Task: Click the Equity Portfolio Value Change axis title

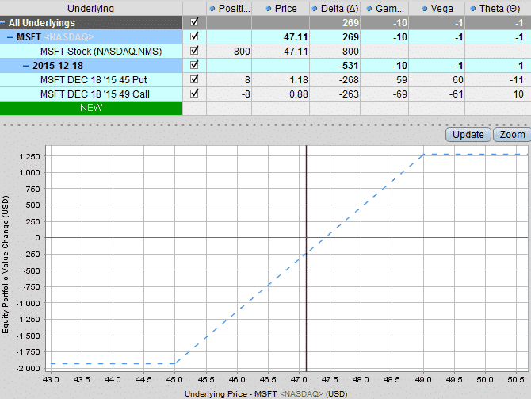Action: point(5,264)
